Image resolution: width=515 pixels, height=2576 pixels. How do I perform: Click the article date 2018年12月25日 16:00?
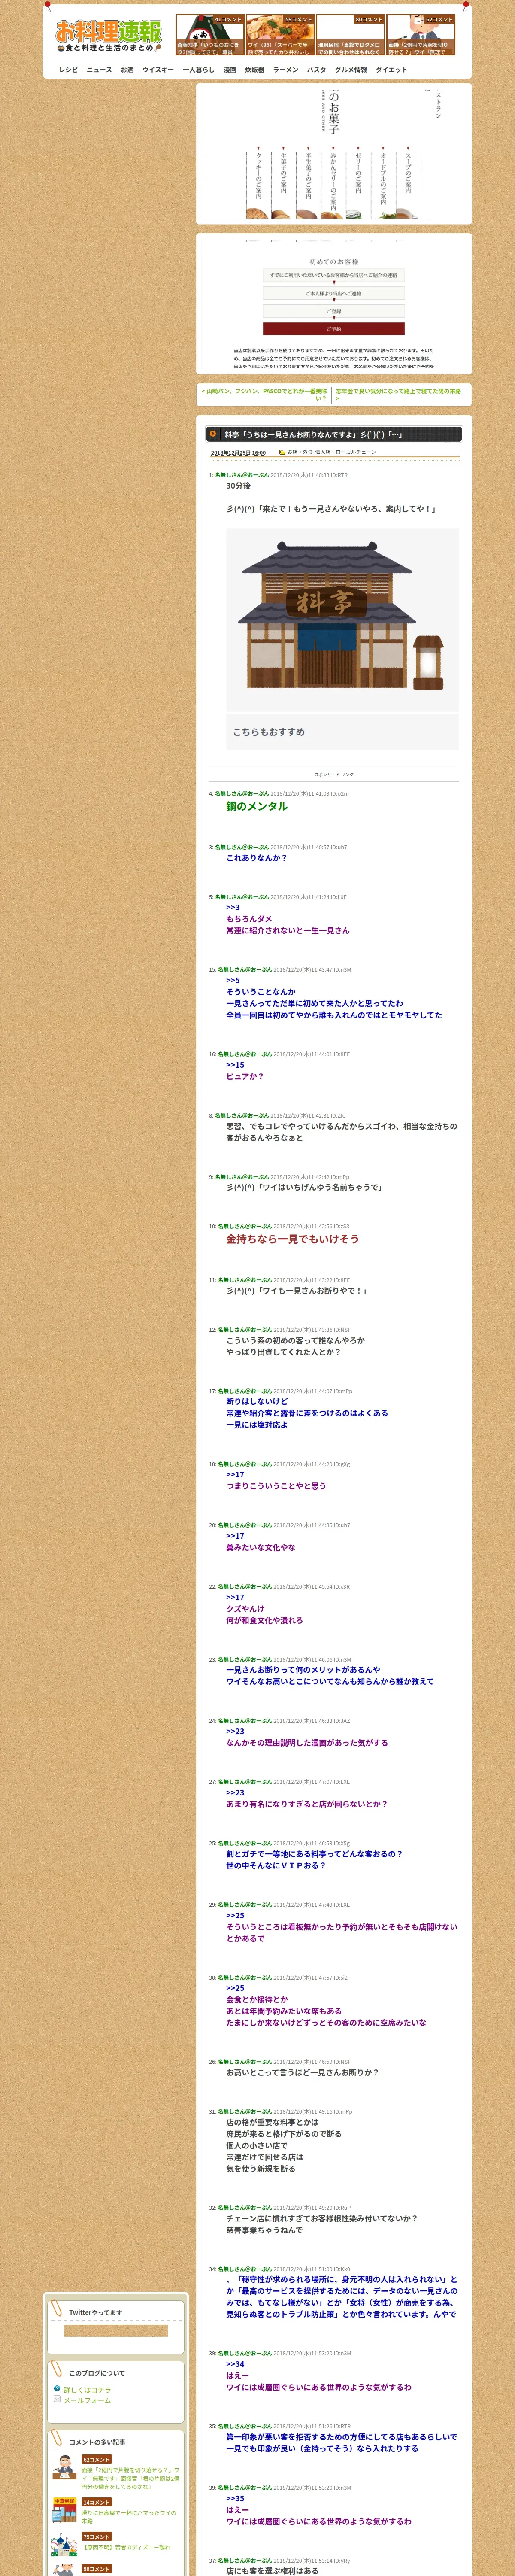[238, 453]
